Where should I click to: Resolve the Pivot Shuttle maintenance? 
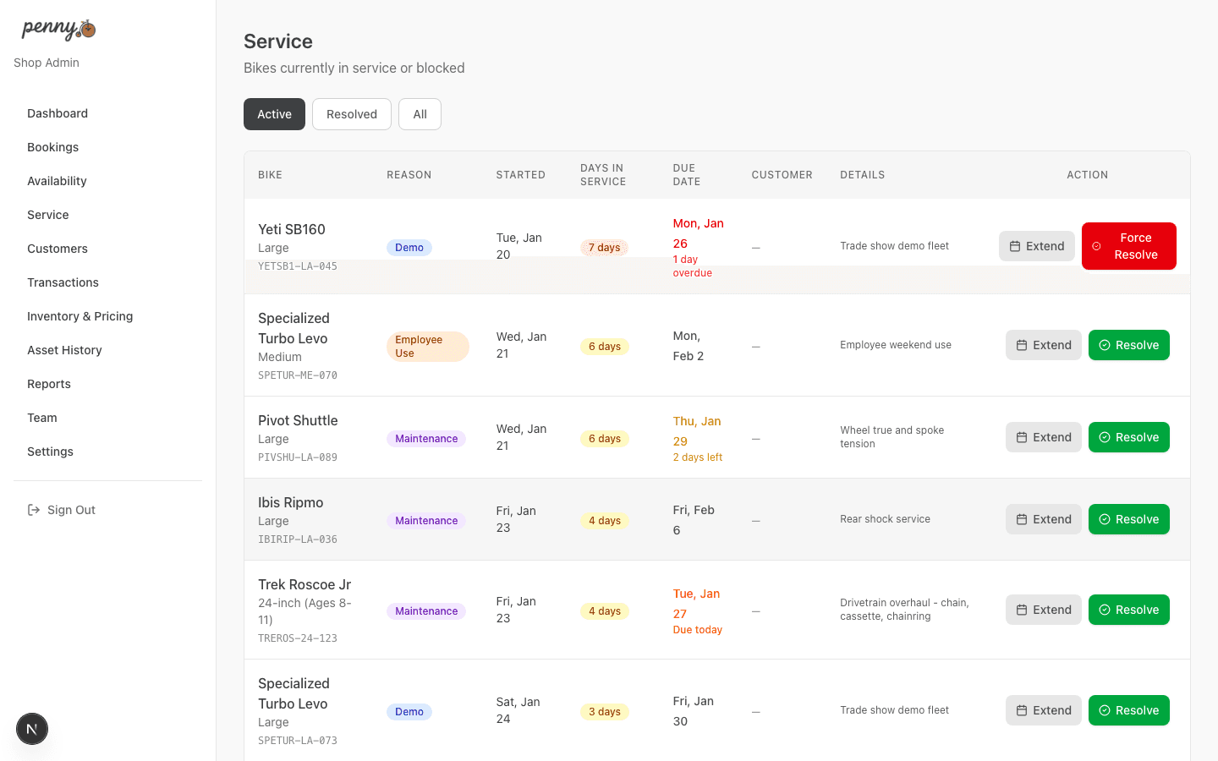click(x=1128, y=437)
